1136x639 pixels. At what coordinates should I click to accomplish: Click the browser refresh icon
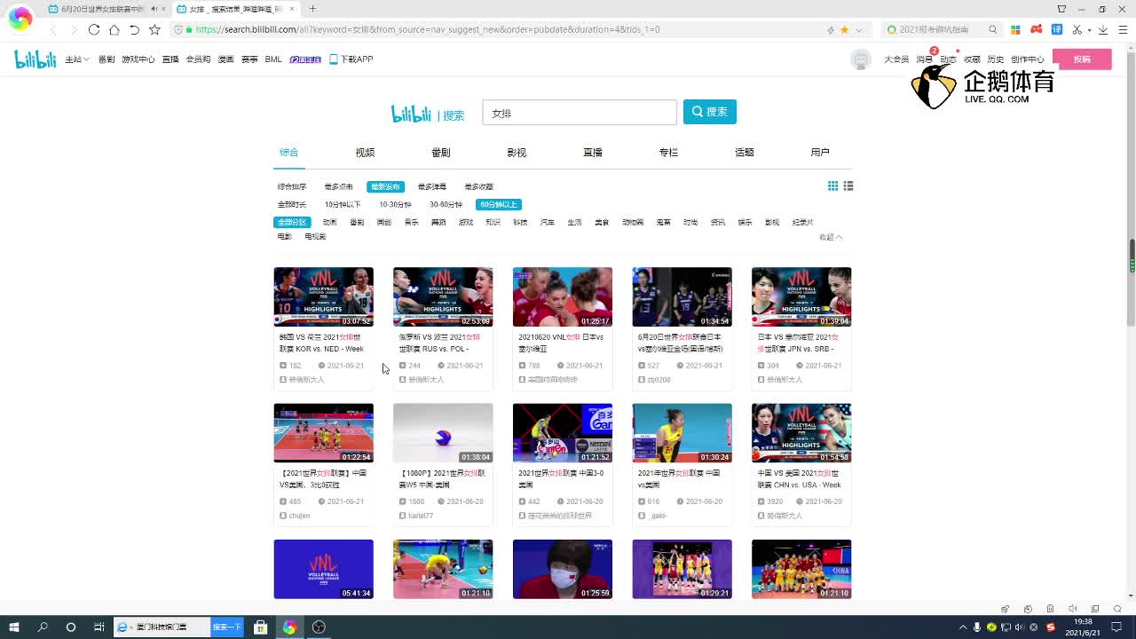click(94, 29)
